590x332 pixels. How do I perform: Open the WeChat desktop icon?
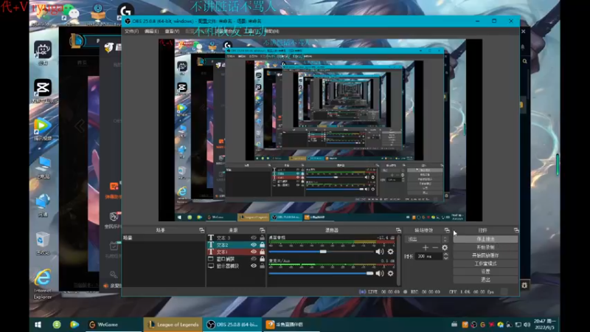69,13
